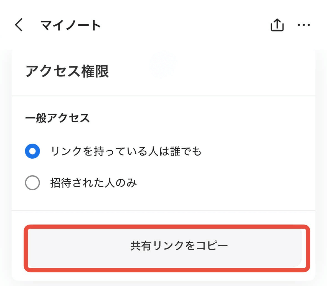Navigate back to マイノート from the header

[x=19, y=25]
